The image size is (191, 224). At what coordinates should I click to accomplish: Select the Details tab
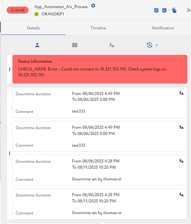pyautogui.click(x=33, y=28)
